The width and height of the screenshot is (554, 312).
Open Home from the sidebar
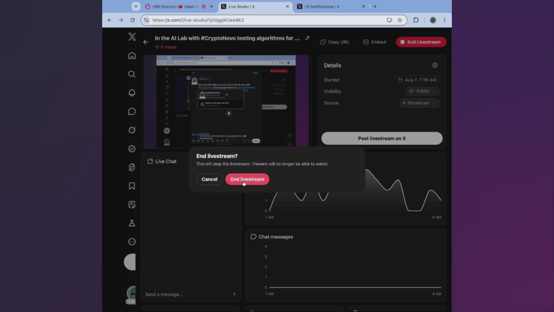pyautogui.click(x=132, y=56)
